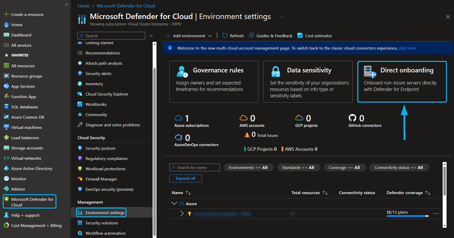Image resolution: width=454 pixels, height=238 pixels.
Task: Follow the 'click here' classic connectors link
Action: (407, 48)
